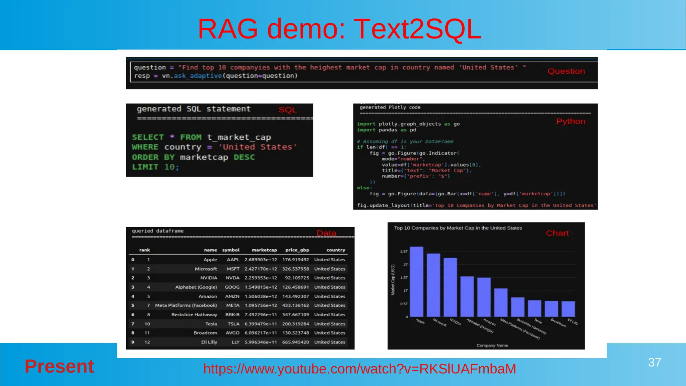Click the 2.689903e+12 marketcap value
This screenshot has width=686, height=386.
point(261,260)
